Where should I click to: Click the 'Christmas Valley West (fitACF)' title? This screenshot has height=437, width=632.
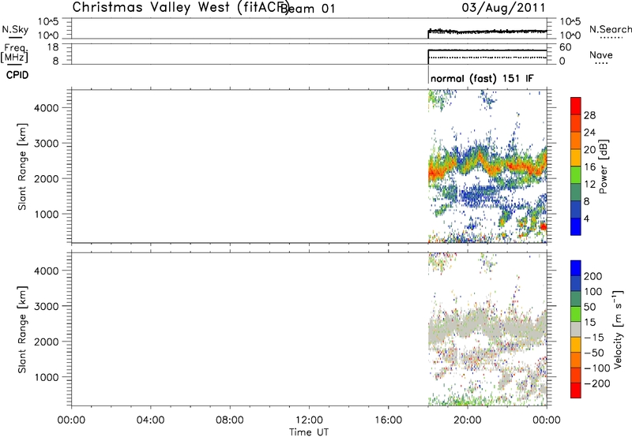(180, 8)
